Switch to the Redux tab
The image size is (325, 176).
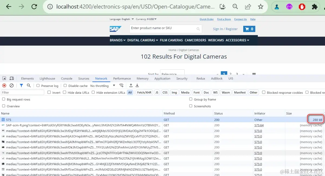tap(201, 79)
